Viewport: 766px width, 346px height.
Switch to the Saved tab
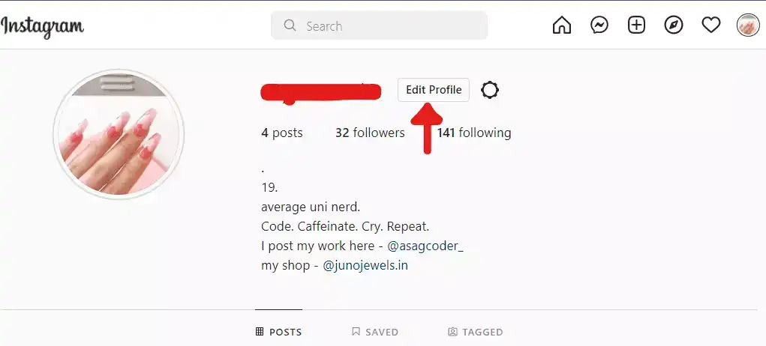click(x=374, y=332)
